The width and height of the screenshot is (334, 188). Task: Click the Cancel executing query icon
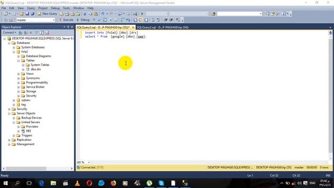click(94, 20)
